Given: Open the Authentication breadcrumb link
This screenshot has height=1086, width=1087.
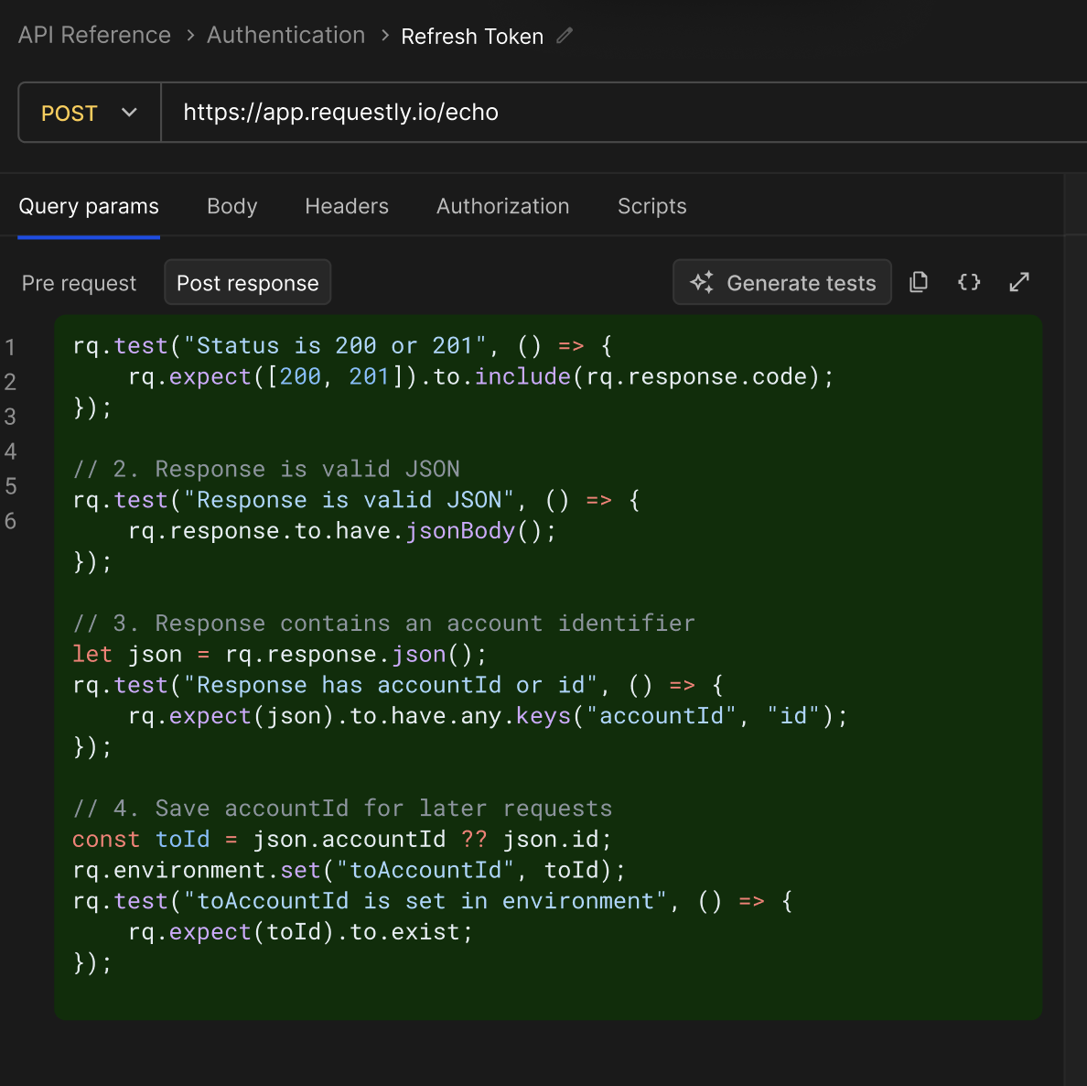Looking at the screenshot, I should pos(285,36).
